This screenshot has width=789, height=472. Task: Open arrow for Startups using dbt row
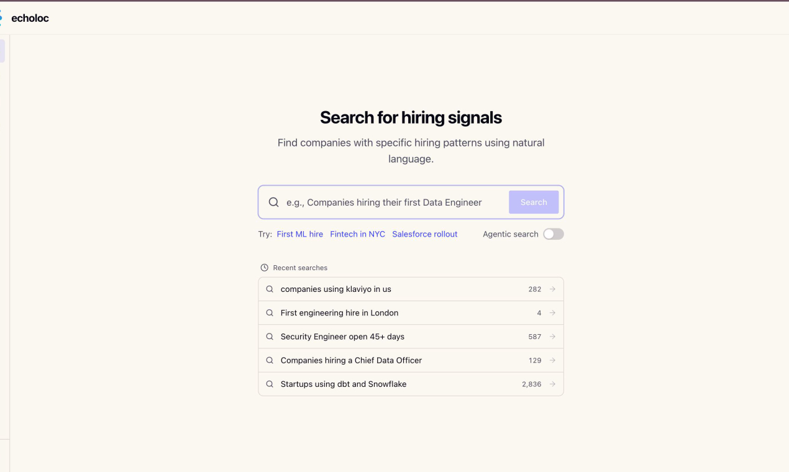click(x=552, y=384)
